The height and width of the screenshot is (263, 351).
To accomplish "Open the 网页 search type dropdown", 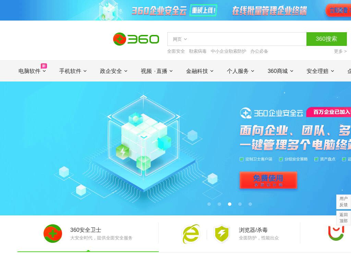I will coord(180,39).
